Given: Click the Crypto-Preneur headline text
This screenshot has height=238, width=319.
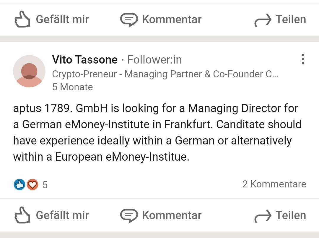Looking at the screenshot, I should 165,74.
